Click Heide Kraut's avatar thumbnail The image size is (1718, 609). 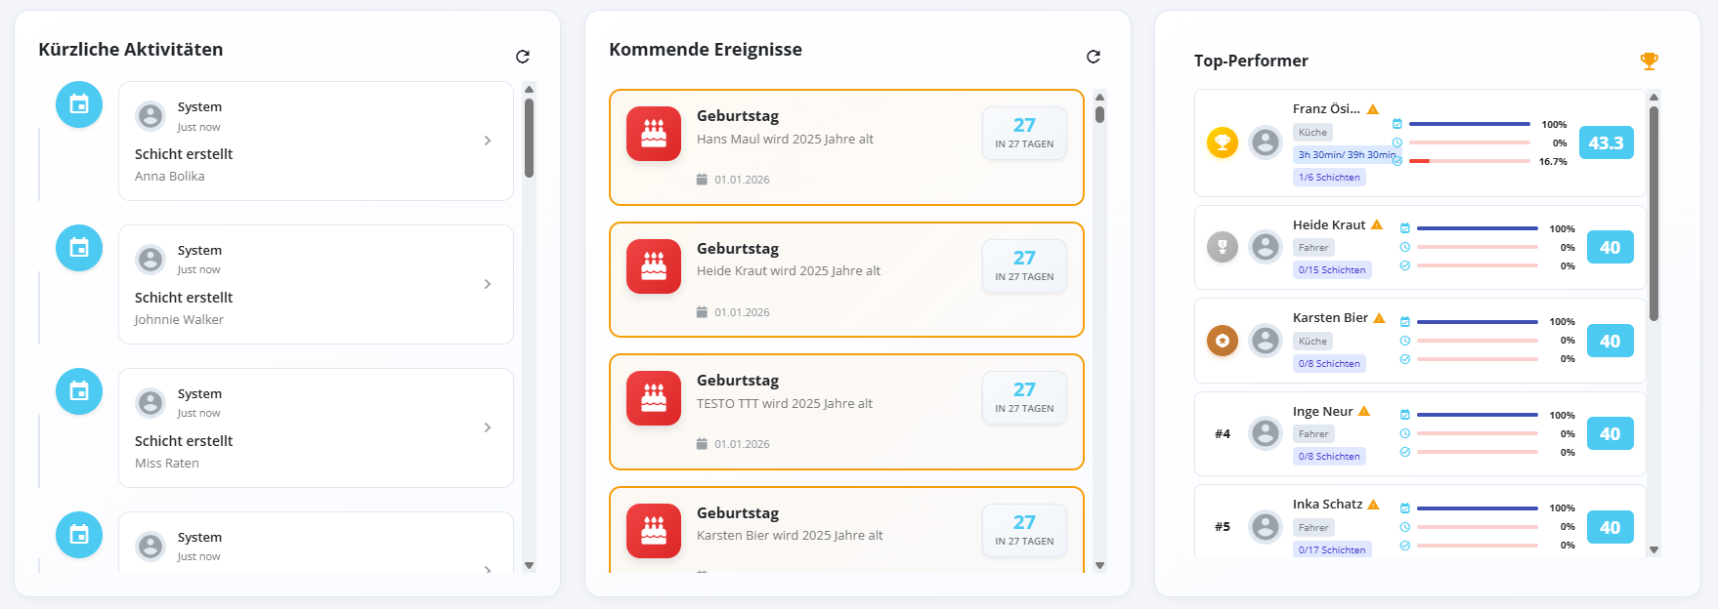(1266, 247)
